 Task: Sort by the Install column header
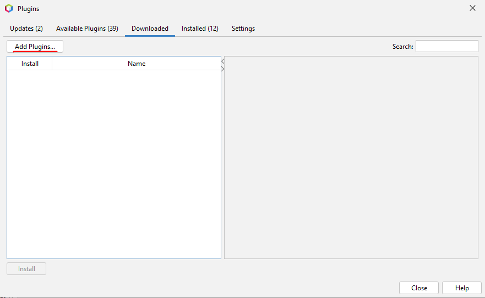30,64
